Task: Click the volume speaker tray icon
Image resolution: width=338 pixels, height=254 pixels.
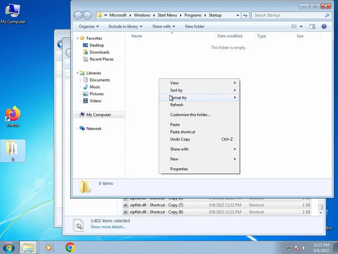Action: (305, 248)
